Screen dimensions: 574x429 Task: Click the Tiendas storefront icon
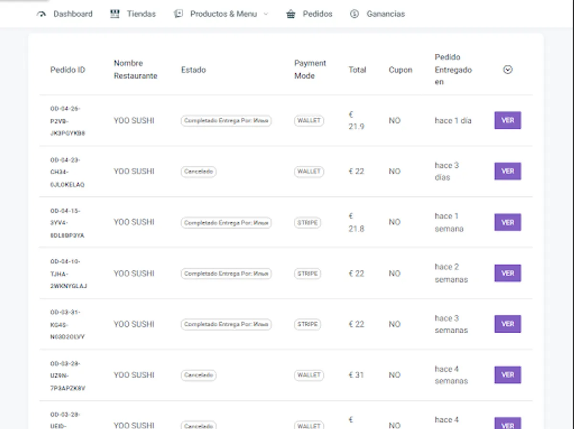(x=115, y=14)
